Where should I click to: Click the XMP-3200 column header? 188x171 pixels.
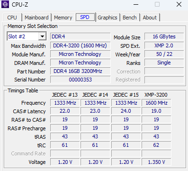pyautogui.click(x=156, y=95)
